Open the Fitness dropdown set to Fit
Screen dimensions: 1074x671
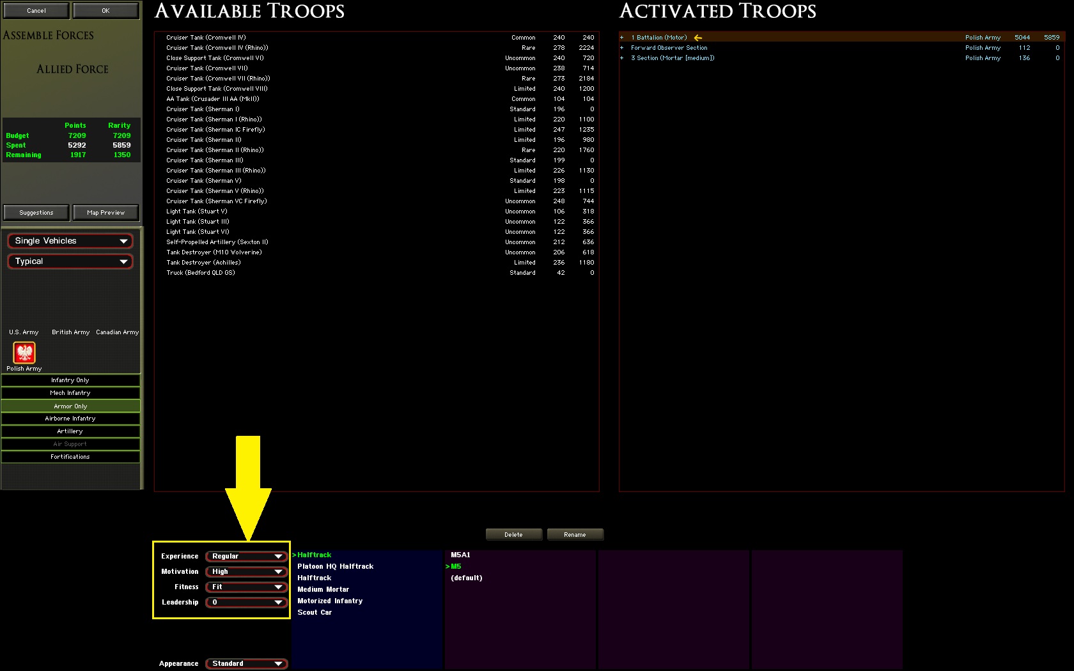[x=246, y=587]
